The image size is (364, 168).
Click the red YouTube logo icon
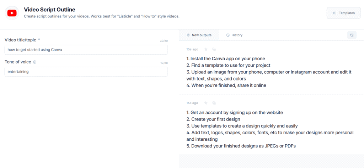(x=12, y=13)
